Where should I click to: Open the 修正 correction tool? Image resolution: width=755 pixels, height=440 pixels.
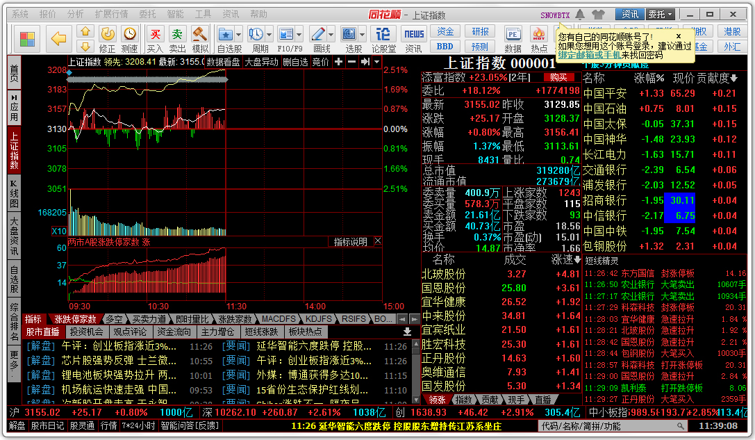108,39
